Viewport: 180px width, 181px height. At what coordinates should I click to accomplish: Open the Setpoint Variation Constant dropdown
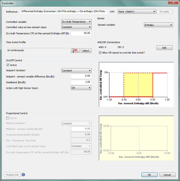pos(76,70)
